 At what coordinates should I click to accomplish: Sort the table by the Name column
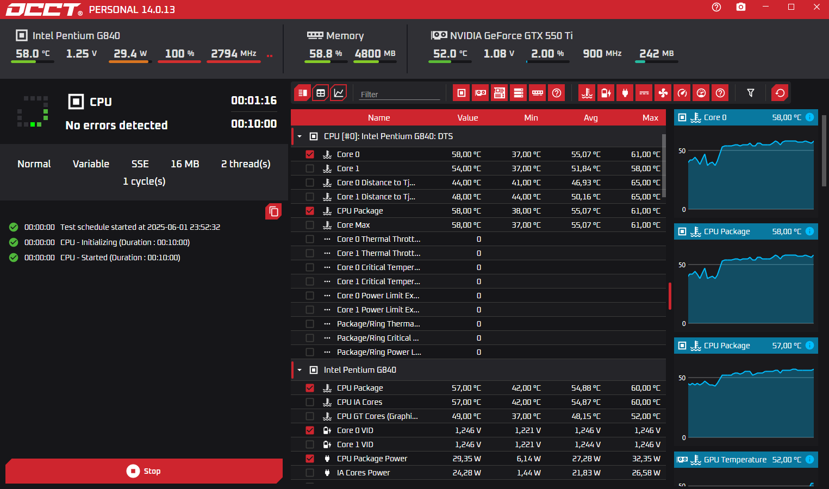pos(379,118)
